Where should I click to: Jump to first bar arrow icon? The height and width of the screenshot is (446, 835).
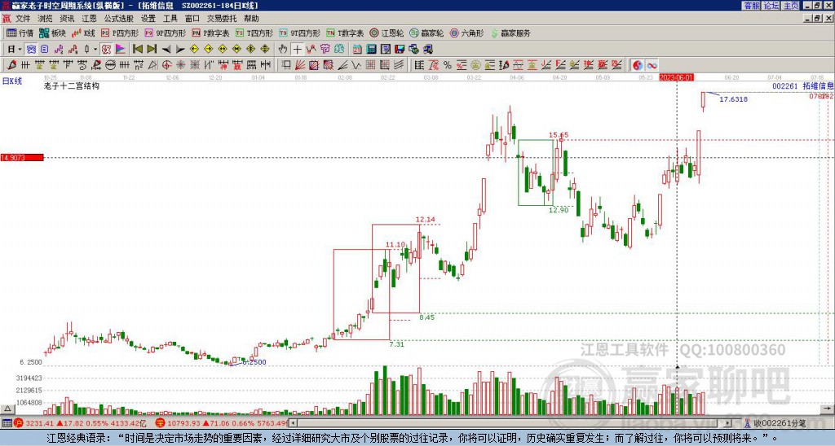coord(137,50)
